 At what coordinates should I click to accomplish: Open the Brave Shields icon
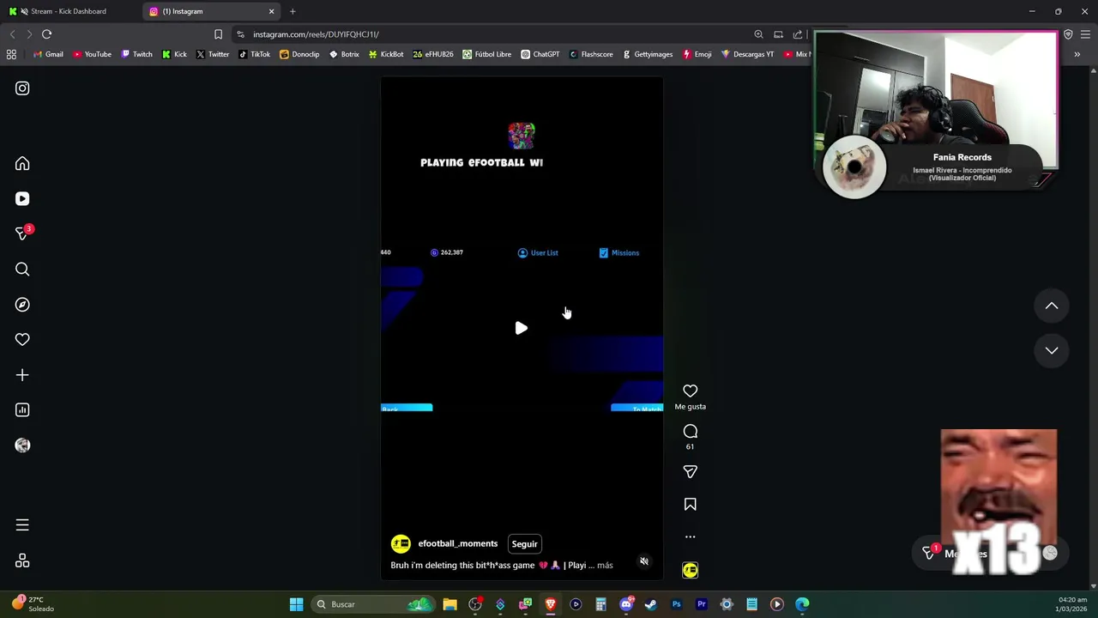pos(1068,34)
